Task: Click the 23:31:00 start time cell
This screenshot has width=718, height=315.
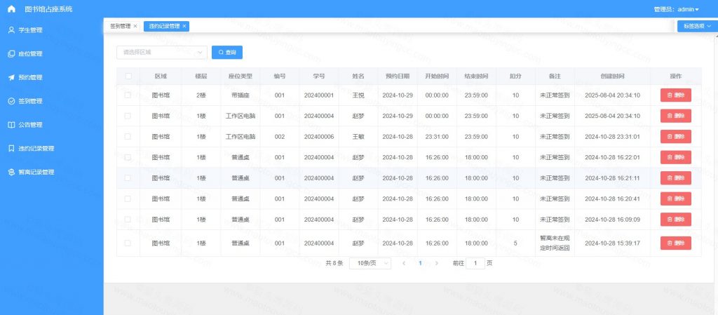Action: 437,136
